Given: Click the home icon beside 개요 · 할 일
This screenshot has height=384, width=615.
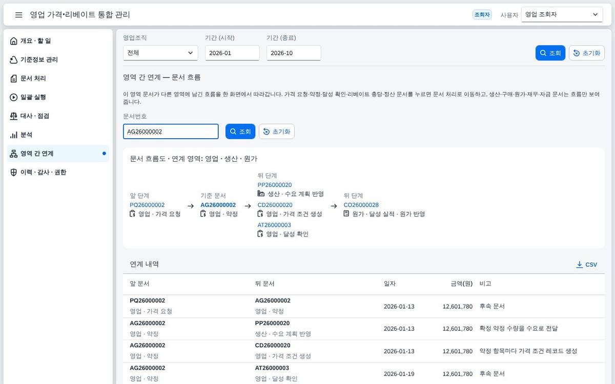Looking at the screenshot, I should 14,41.
